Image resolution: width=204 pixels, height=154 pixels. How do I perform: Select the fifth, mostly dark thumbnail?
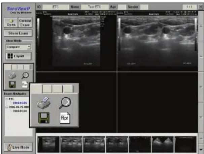(x=140, y=144)
